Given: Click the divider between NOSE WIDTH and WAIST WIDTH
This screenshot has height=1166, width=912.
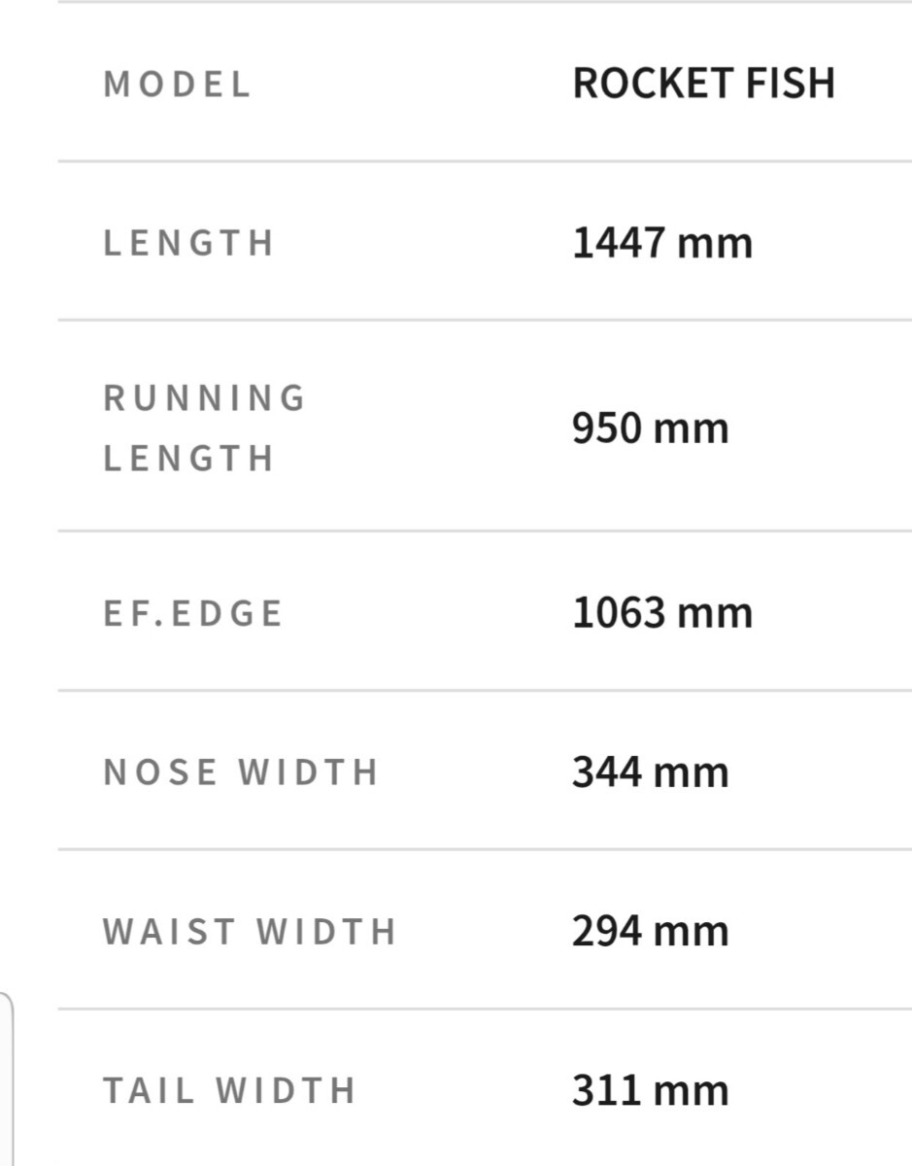Looking at the screenshot, I should tap(484, 849).
